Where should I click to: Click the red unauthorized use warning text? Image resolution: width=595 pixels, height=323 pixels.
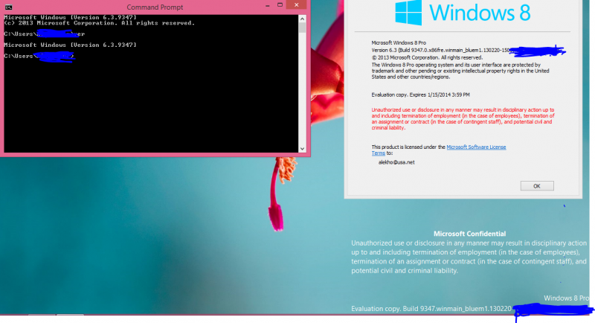[463, 119]
